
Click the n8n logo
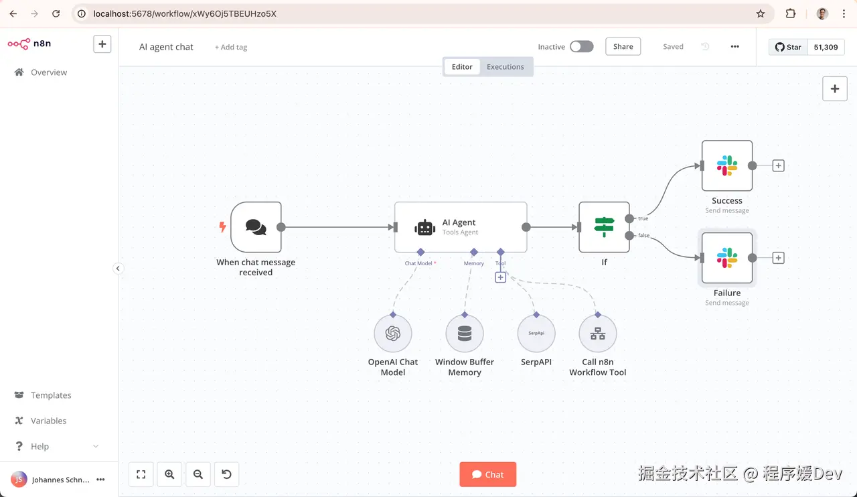(x=29, y=44)
